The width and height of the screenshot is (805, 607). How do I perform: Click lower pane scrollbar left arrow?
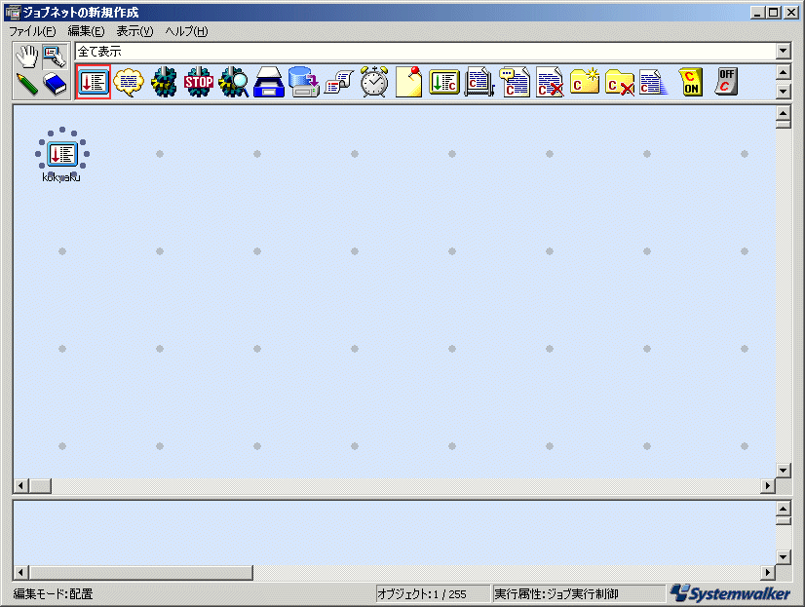click(21, 572)
